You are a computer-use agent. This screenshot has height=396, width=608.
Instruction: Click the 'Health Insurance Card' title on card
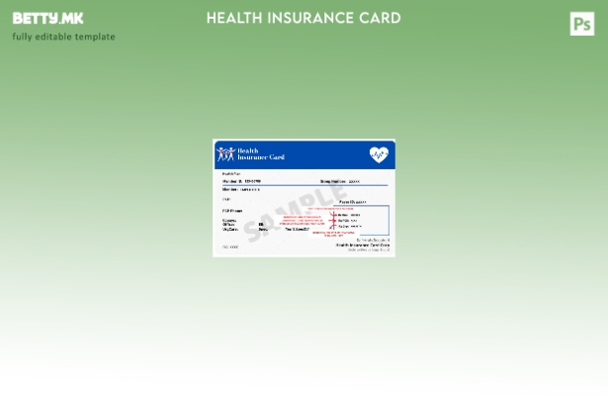click(x=261, y=154)
